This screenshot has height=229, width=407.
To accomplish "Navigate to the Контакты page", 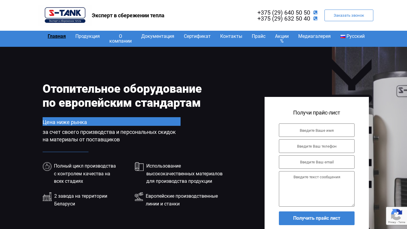I will point(231,36).
